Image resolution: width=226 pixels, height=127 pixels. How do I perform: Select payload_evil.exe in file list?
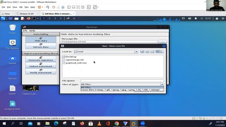click(x=75, y=63)
